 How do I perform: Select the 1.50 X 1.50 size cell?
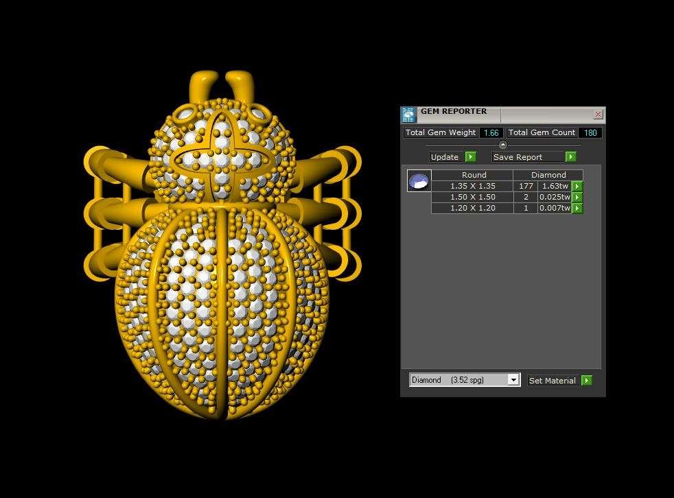[472, 197]
